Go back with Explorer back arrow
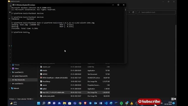This screenshot has width=188, height=106. coord(10,12)
